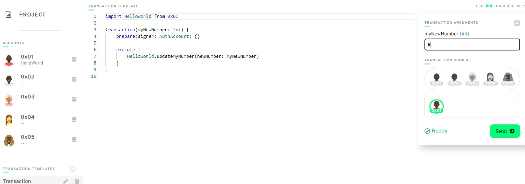Focus the myNewNumber input field
Viewport: 525px width, 184px height.
click(x=472, y=45)
